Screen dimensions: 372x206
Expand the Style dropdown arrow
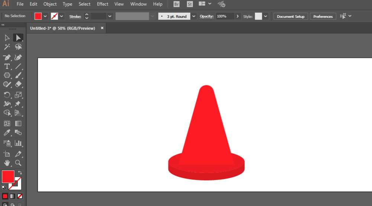266,16
